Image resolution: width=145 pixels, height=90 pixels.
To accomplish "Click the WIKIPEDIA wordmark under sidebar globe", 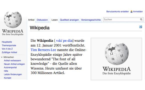I will tap(13, 31).
